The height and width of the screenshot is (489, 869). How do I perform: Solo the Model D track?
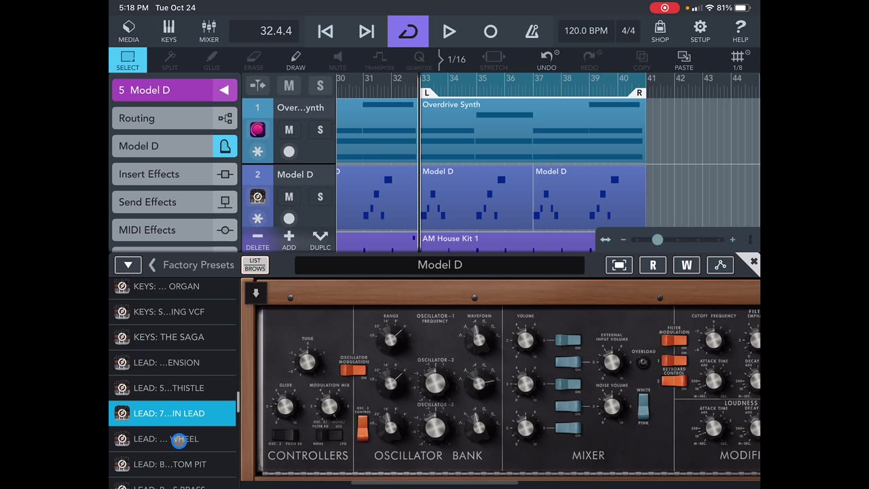tap(320, 197)
